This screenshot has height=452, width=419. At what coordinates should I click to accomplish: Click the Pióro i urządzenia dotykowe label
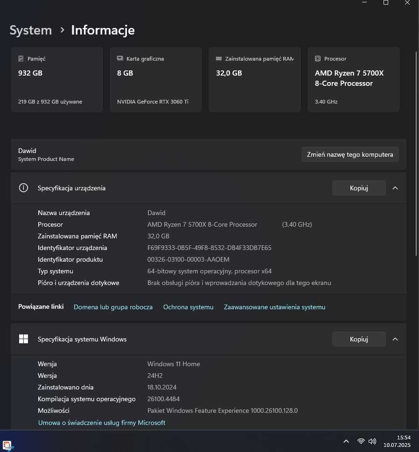point(78,283)
